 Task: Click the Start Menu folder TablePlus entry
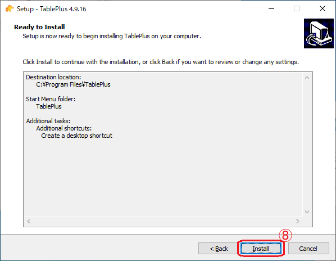[x=49, y=106]
